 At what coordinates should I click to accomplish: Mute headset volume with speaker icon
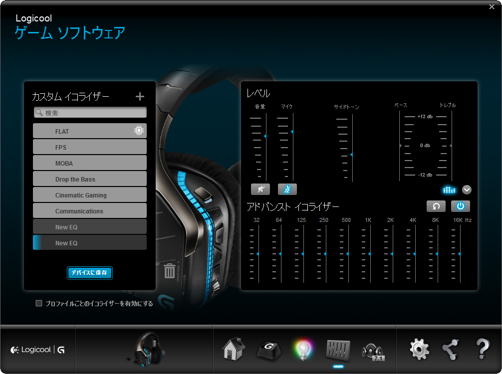[x=260, y=189]
